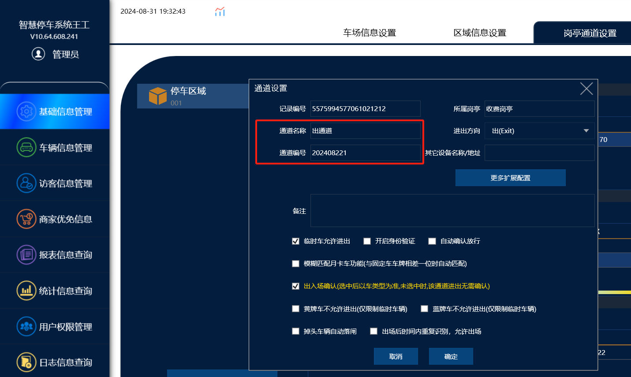631x377 pixels.
Task: Enable 开启身份验证 checkbox
Action: pos(367,241)
